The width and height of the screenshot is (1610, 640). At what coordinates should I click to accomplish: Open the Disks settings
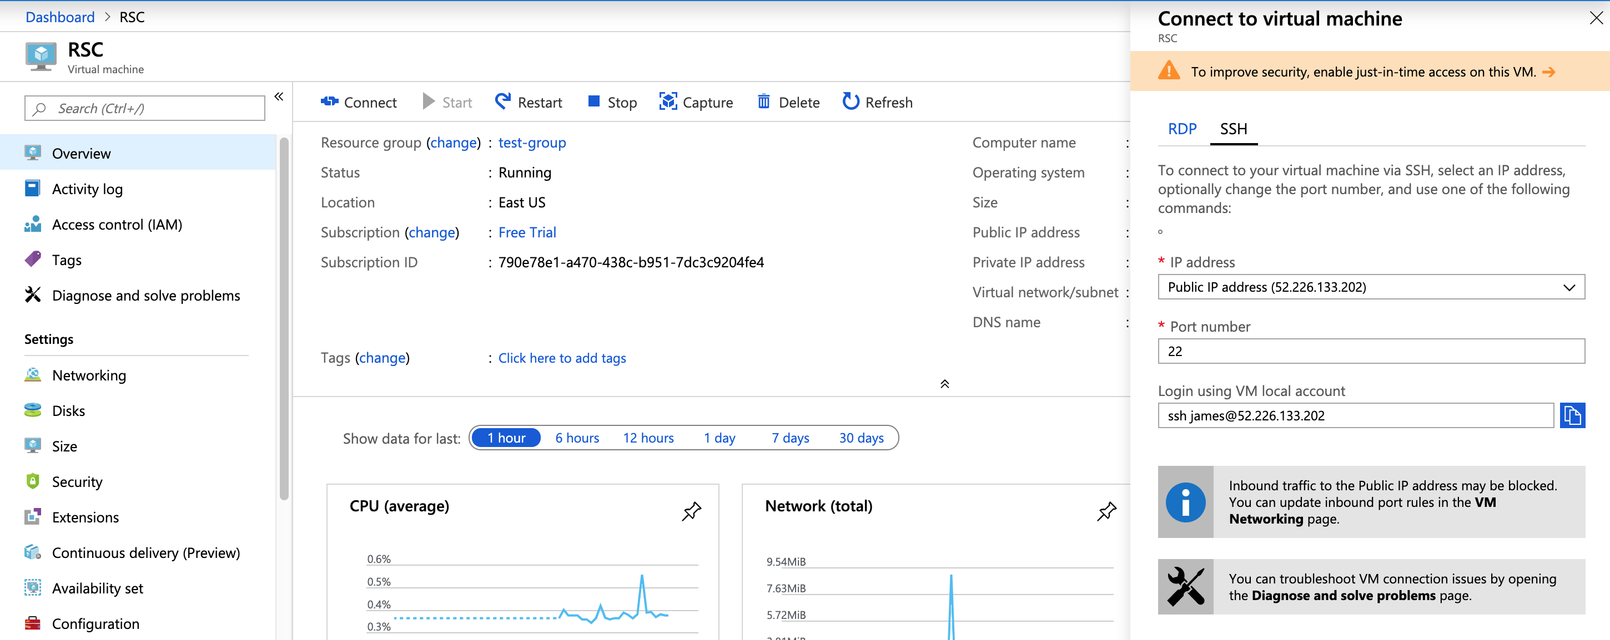[138, 411]
